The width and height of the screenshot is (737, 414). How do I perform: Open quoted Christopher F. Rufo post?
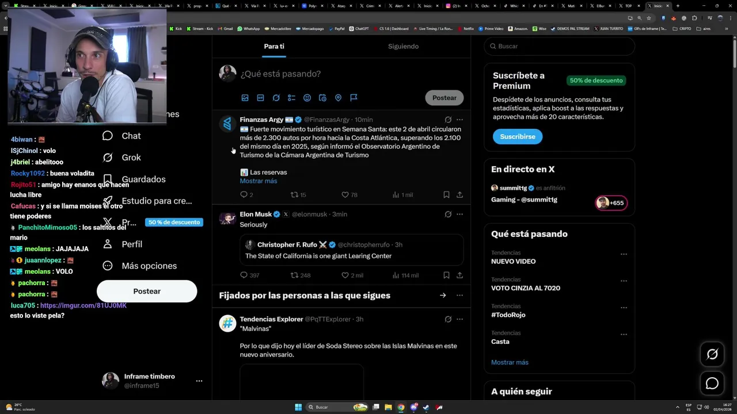coord(352,250)
